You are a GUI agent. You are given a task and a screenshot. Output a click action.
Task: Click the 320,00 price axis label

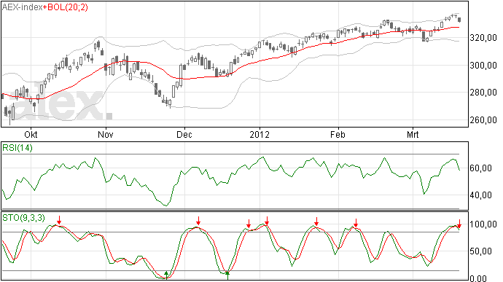coord(483,38)
